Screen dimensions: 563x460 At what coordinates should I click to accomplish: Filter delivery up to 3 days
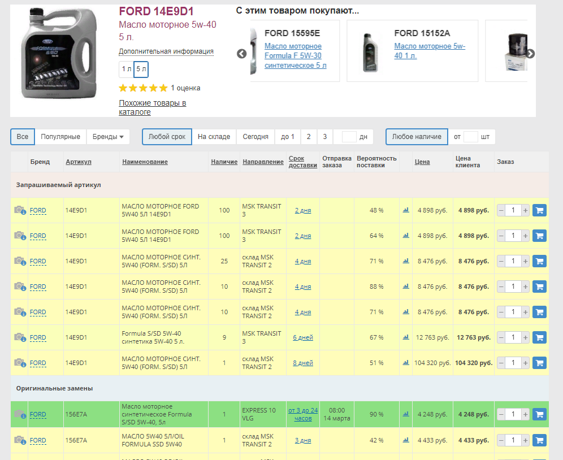tap(325, 137)
